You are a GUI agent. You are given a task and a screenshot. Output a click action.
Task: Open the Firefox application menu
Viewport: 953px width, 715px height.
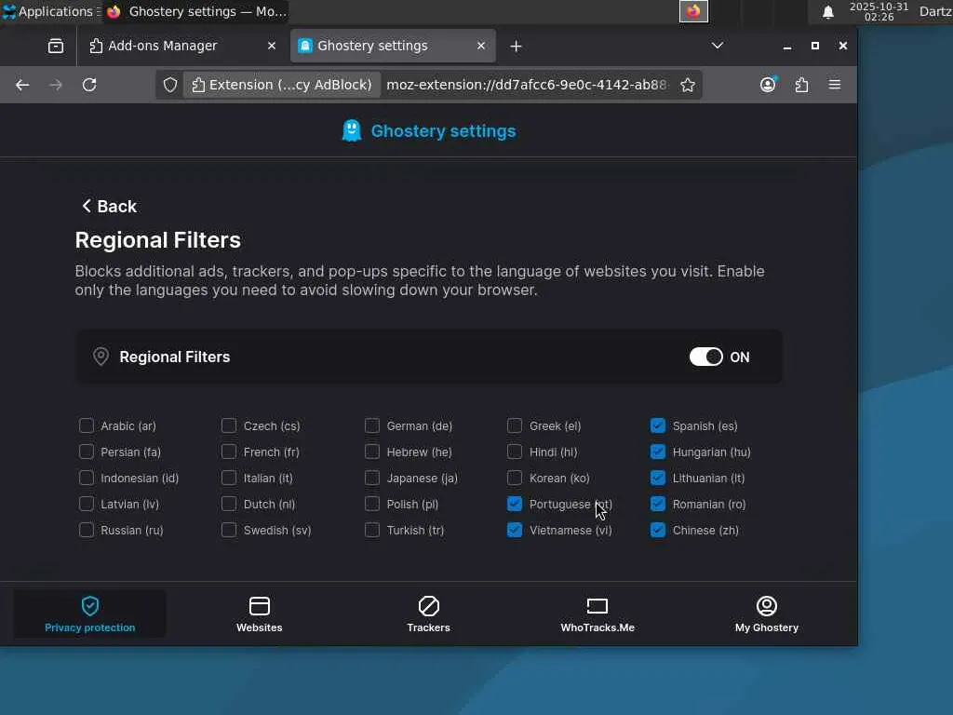click(x=835, y=85)
